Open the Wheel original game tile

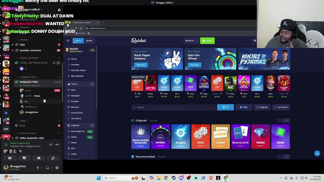160,136
